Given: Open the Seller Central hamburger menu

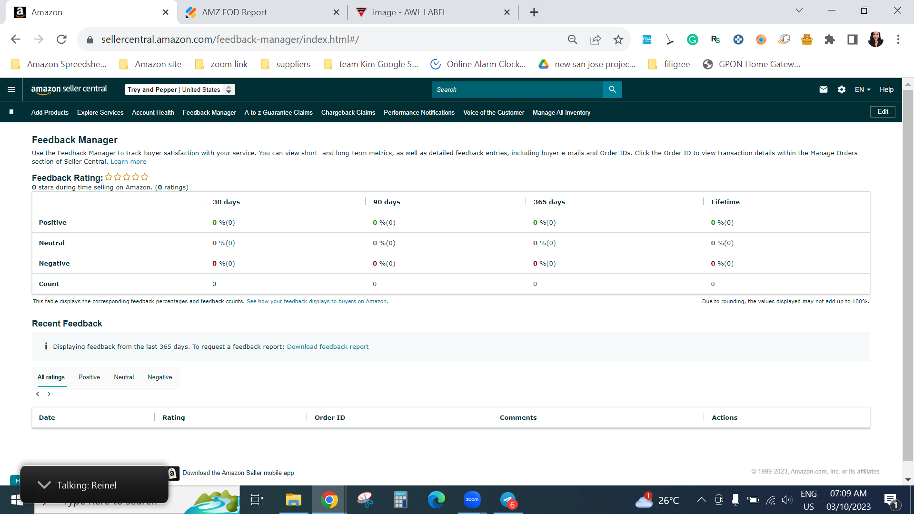Looking at the screenshot, I should pyautogui.click(x=11, y=89).
